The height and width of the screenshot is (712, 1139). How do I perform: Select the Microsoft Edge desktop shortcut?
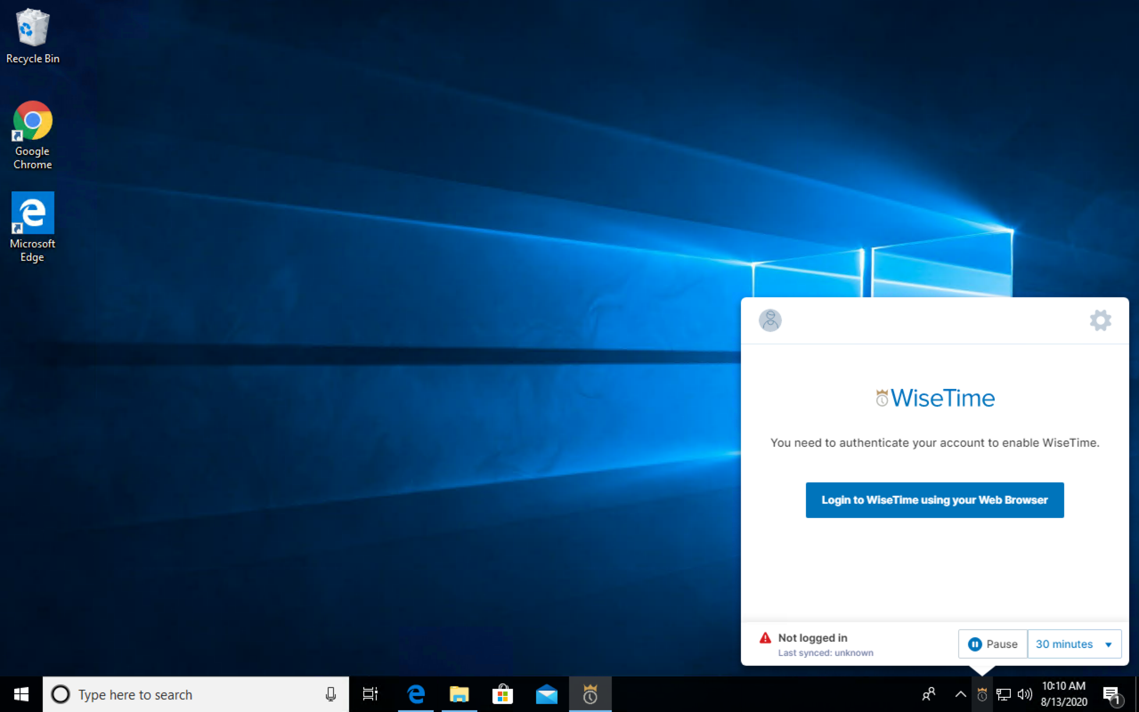(33, 227)
